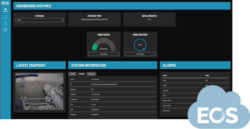Click the station ID value
The height and width of the screenshot is (129, 250).
104,84
